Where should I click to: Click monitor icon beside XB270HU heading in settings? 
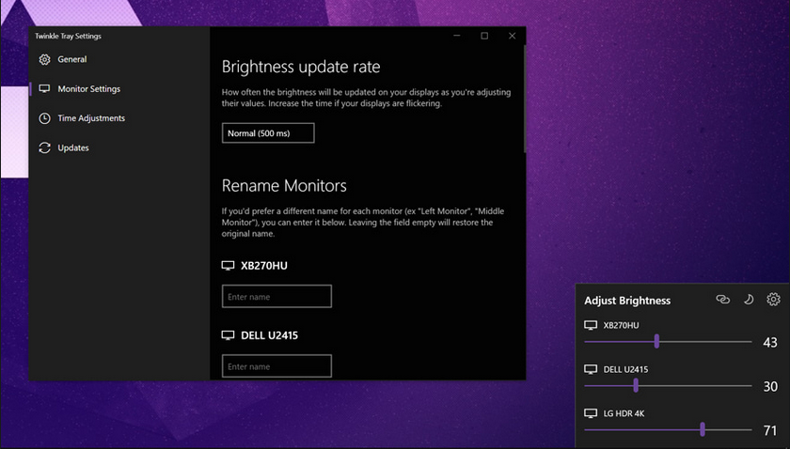click(x=228, y=265)
